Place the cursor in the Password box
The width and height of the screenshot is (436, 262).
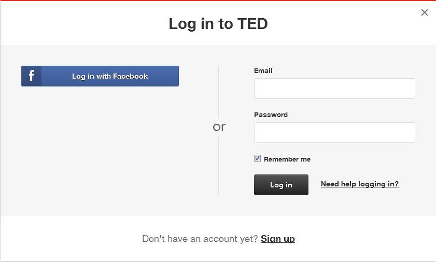point(334,133)
